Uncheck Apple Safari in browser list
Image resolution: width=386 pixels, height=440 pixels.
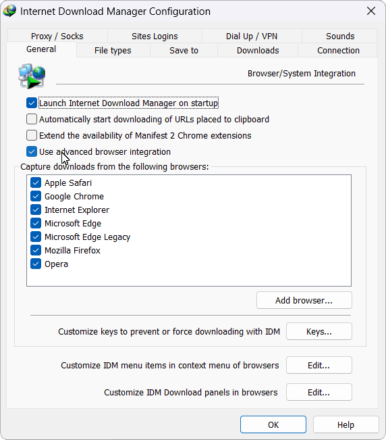[x=36, y=182]
